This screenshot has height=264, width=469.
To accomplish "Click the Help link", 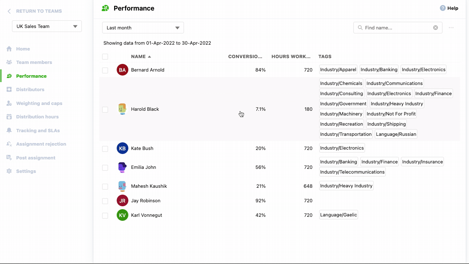I will tap(453, 8).
